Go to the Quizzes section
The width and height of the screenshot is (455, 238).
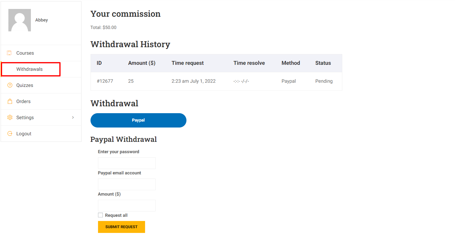(41, 85)
